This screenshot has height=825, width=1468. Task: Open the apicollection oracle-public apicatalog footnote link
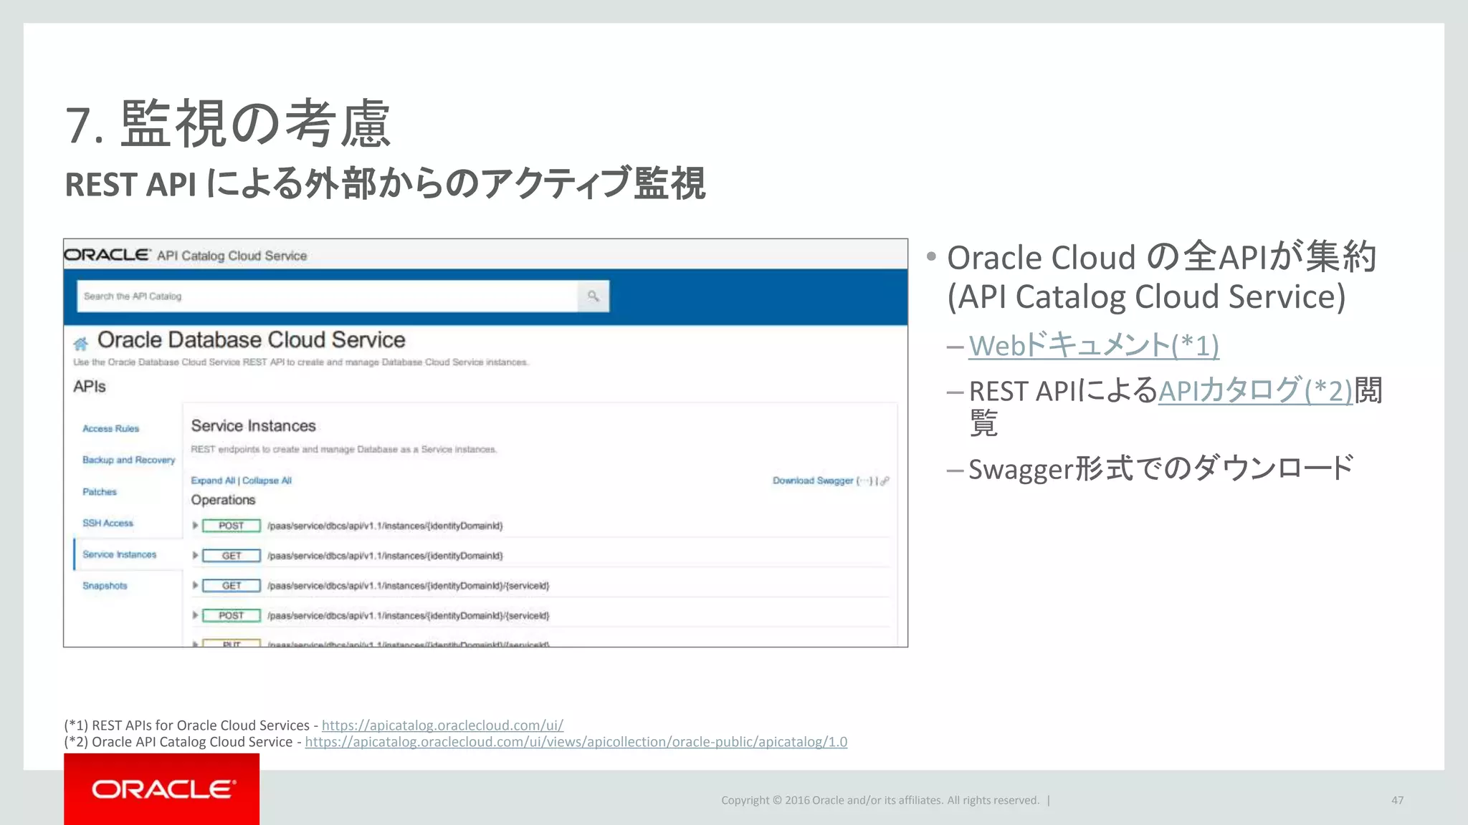(576, 742)
